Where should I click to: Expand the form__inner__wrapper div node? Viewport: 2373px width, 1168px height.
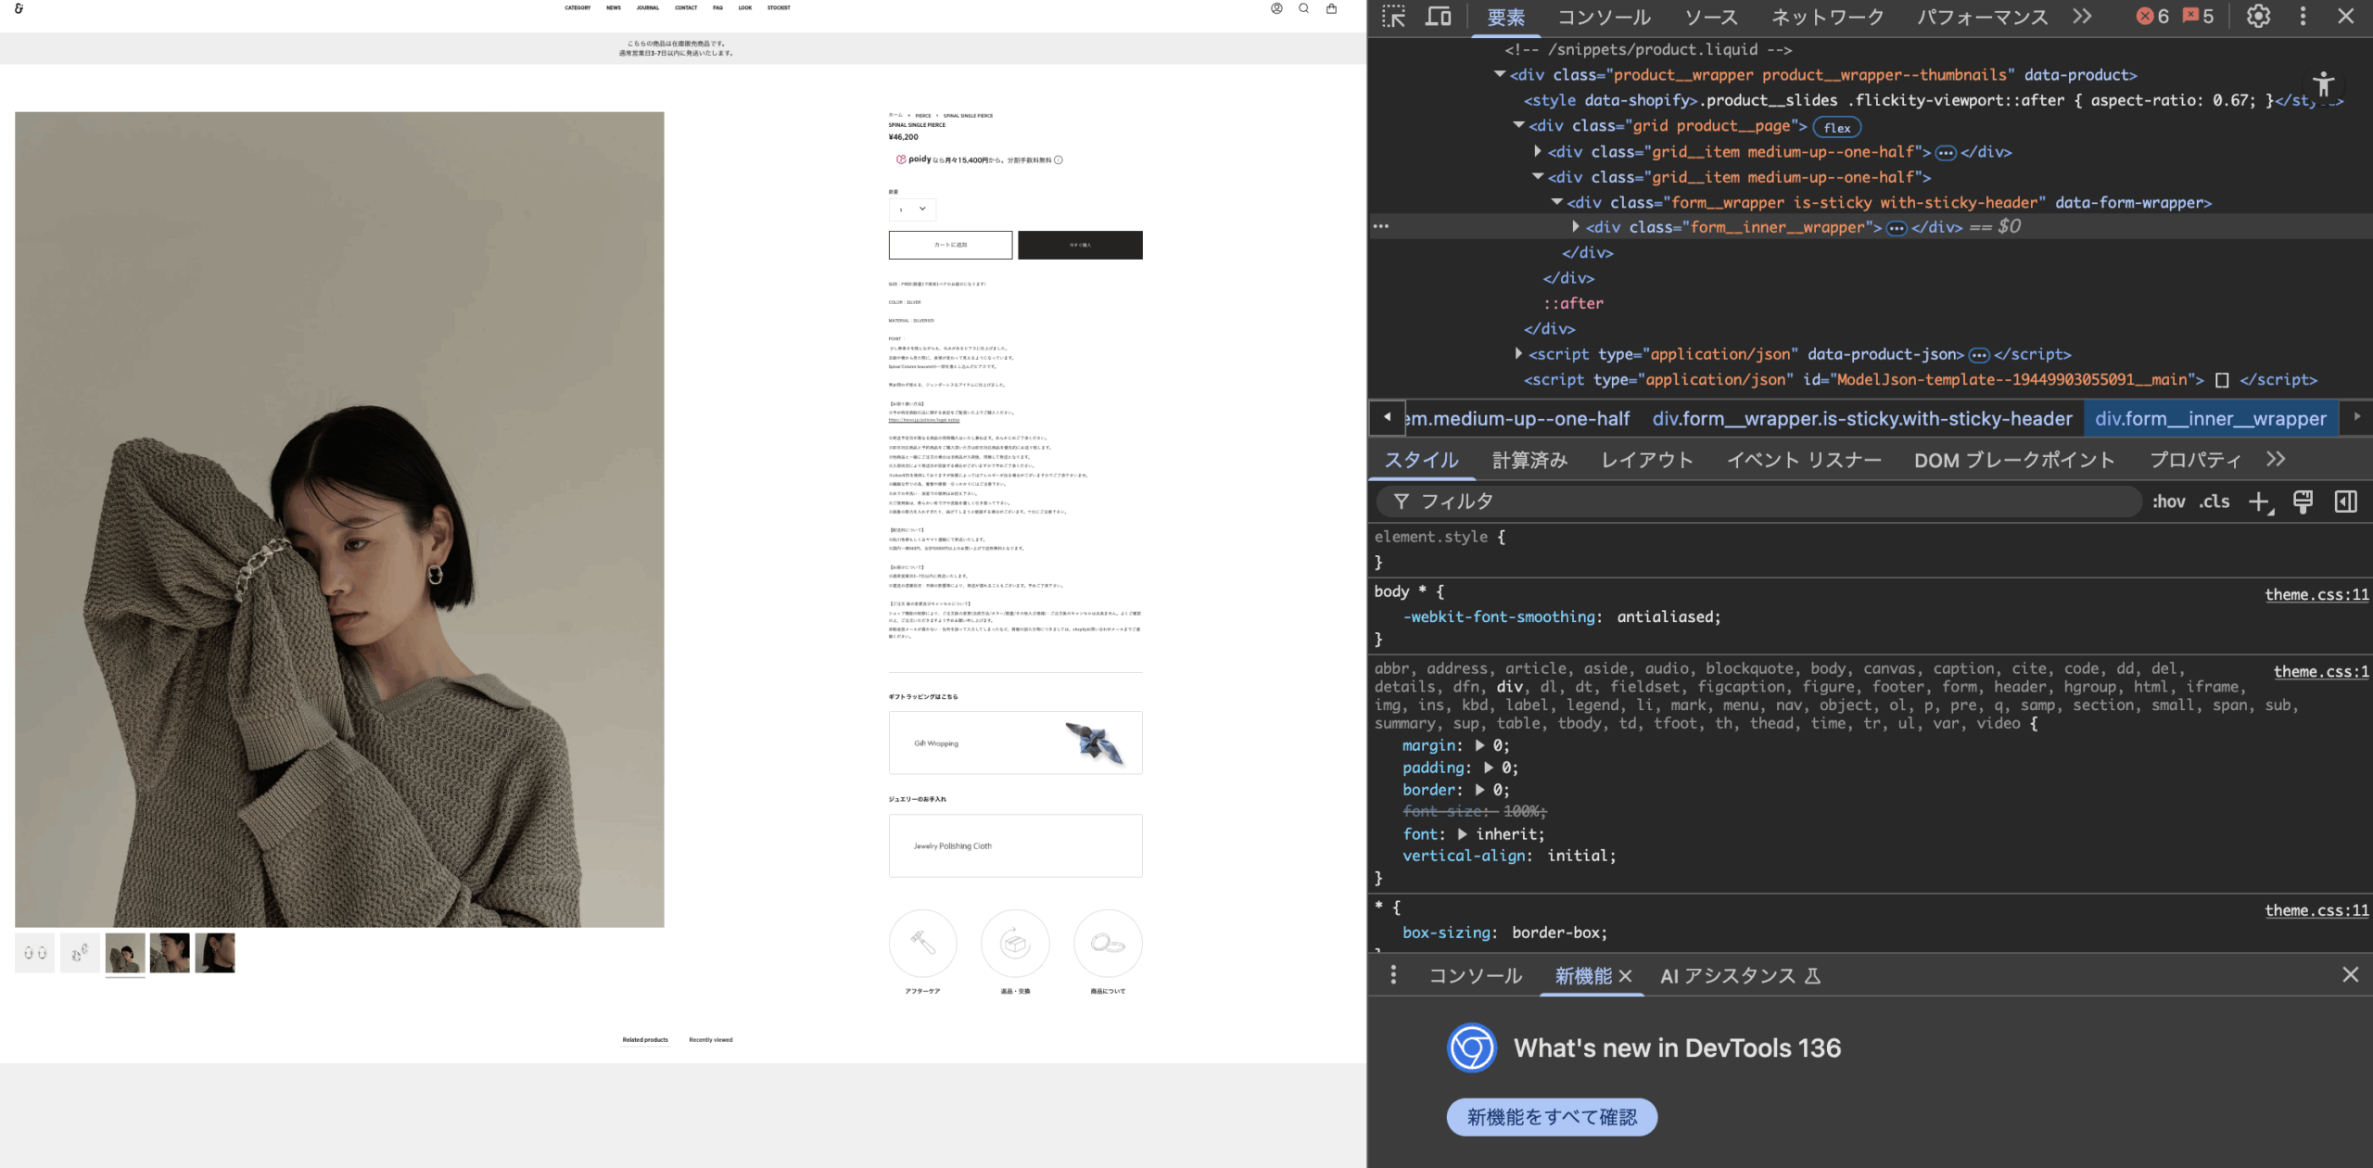click(x=1575, y=227)
